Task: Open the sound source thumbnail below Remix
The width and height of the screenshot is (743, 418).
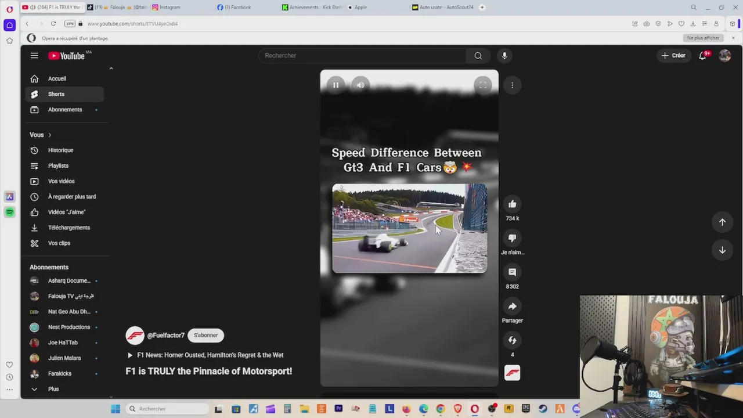Action: point(512,373)
